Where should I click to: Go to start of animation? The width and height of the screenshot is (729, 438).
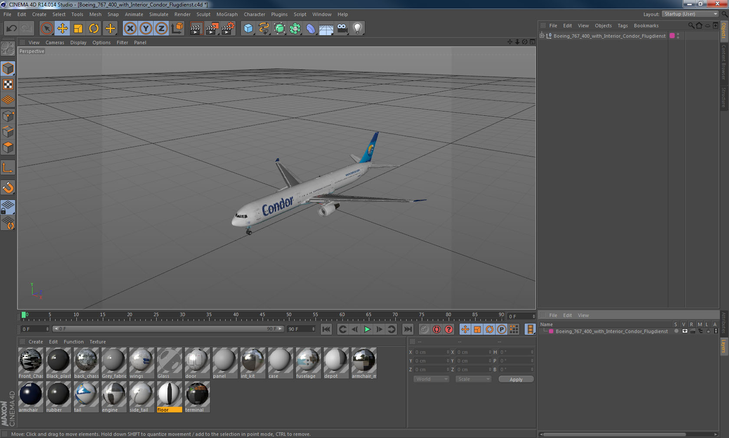point(326,329)
